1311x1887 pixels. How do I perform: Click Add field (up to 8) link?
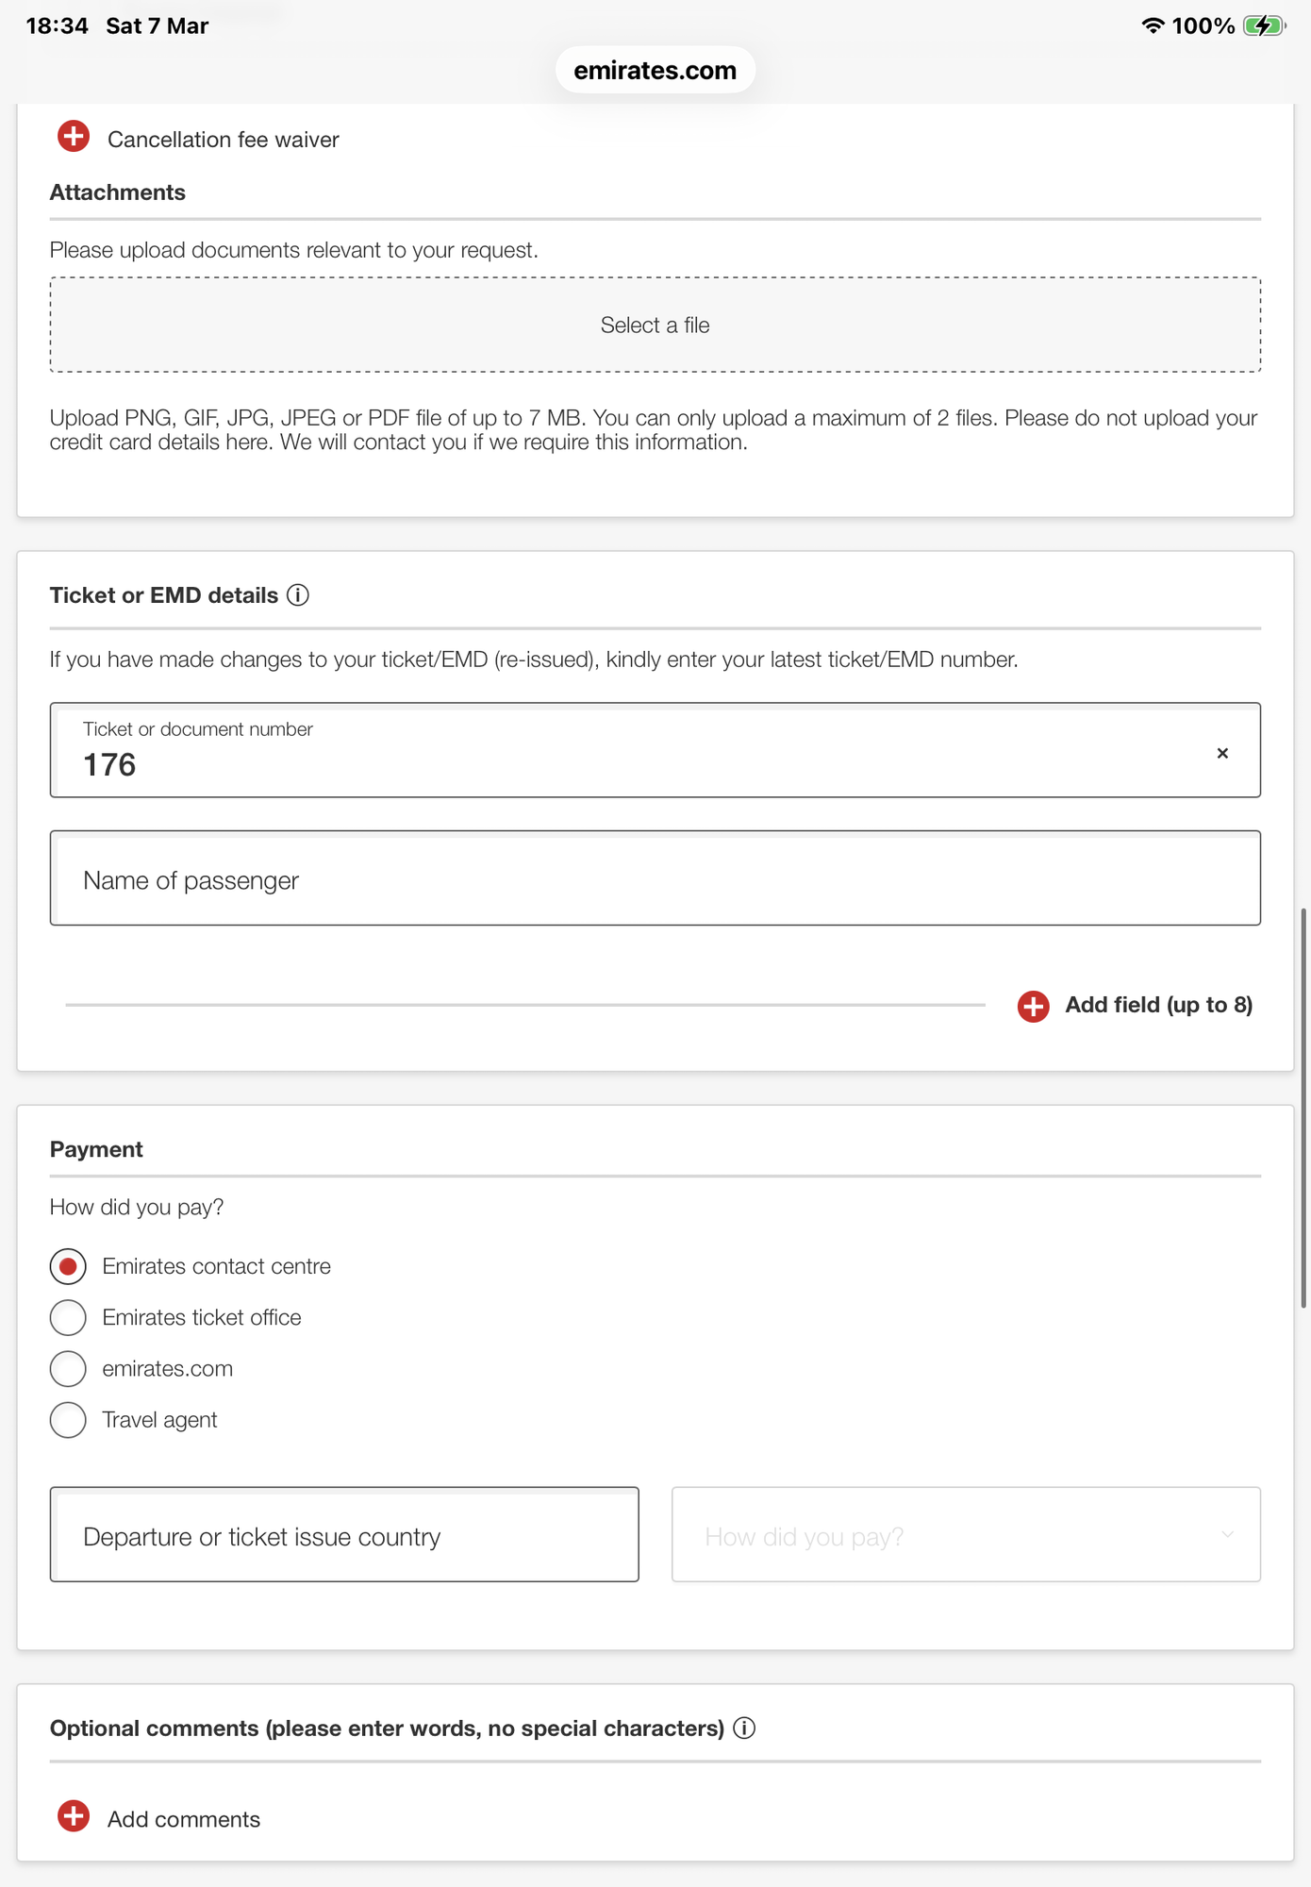(1159, 1006)
